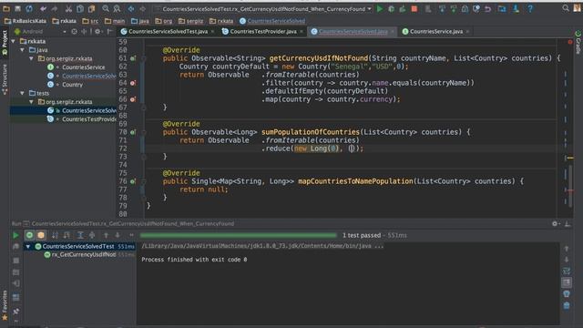This screenshot has width=583, height=328.
Task: Select the rx_GetCurrencyUsdIfNot test result
Action: 84,255
